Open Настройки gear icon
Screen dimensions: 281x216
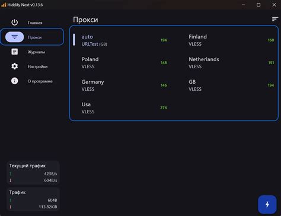[14, 66]
